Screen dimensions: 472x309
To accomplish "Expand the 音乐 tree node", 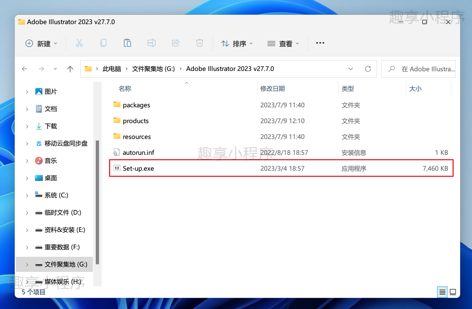I will [27, 161].
